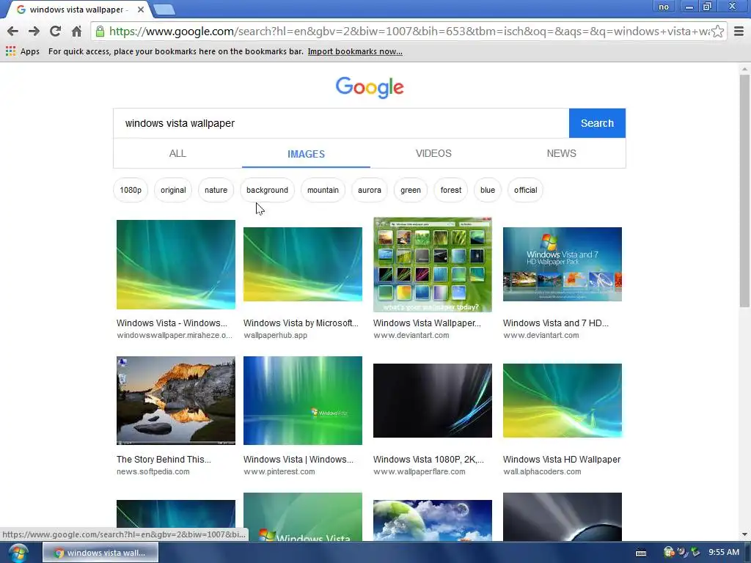This screenshot has height=563, width=751.
Task: Click news.softpedia.com source text
Action: 153,471
